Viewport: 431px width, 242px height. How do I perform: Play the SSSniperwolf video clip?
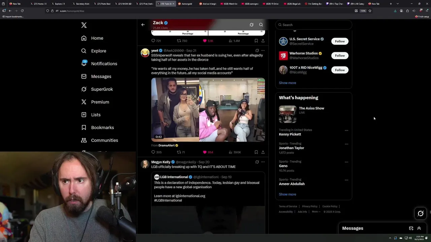(208, 110)
